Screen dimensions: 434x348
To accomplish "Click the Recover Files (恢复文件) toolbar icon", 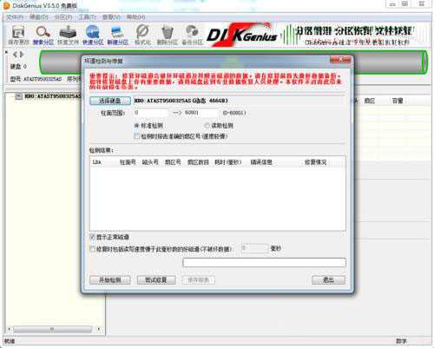I will click(x=68, y=35).
